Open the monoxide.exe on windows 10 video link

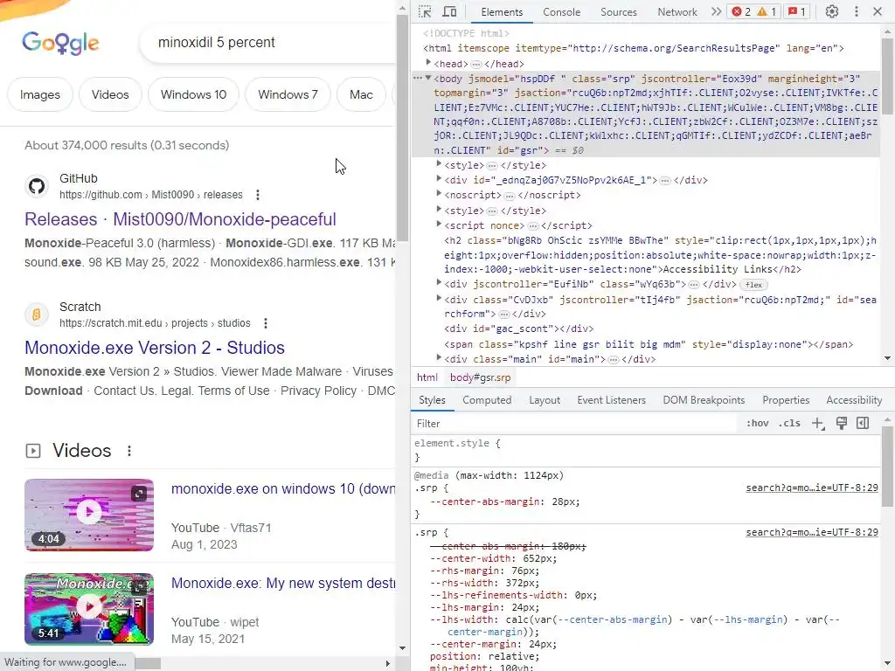click(283, 489)
